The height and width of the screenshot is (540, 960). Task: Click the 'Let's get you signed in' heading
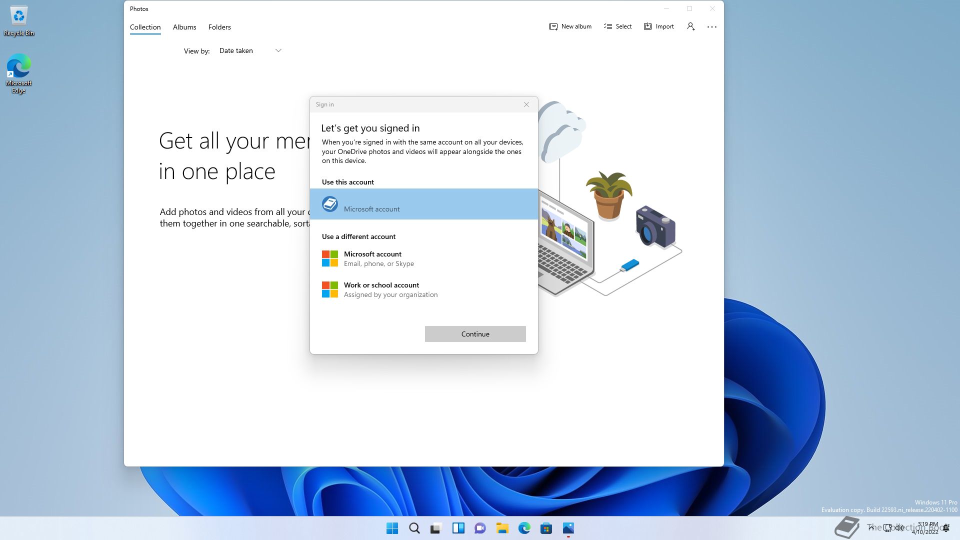pos(370,128)
